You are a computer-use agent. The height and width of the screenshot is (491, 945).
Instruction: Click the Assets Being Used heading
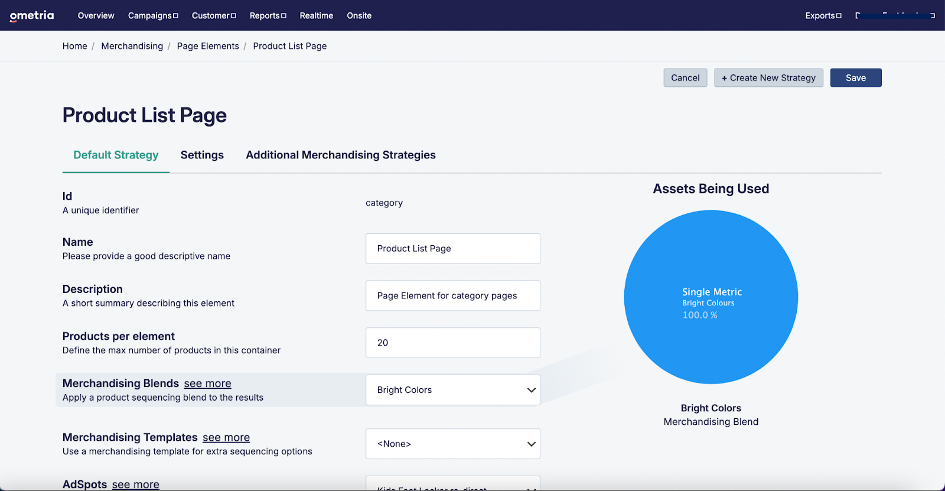click(711, 189)
